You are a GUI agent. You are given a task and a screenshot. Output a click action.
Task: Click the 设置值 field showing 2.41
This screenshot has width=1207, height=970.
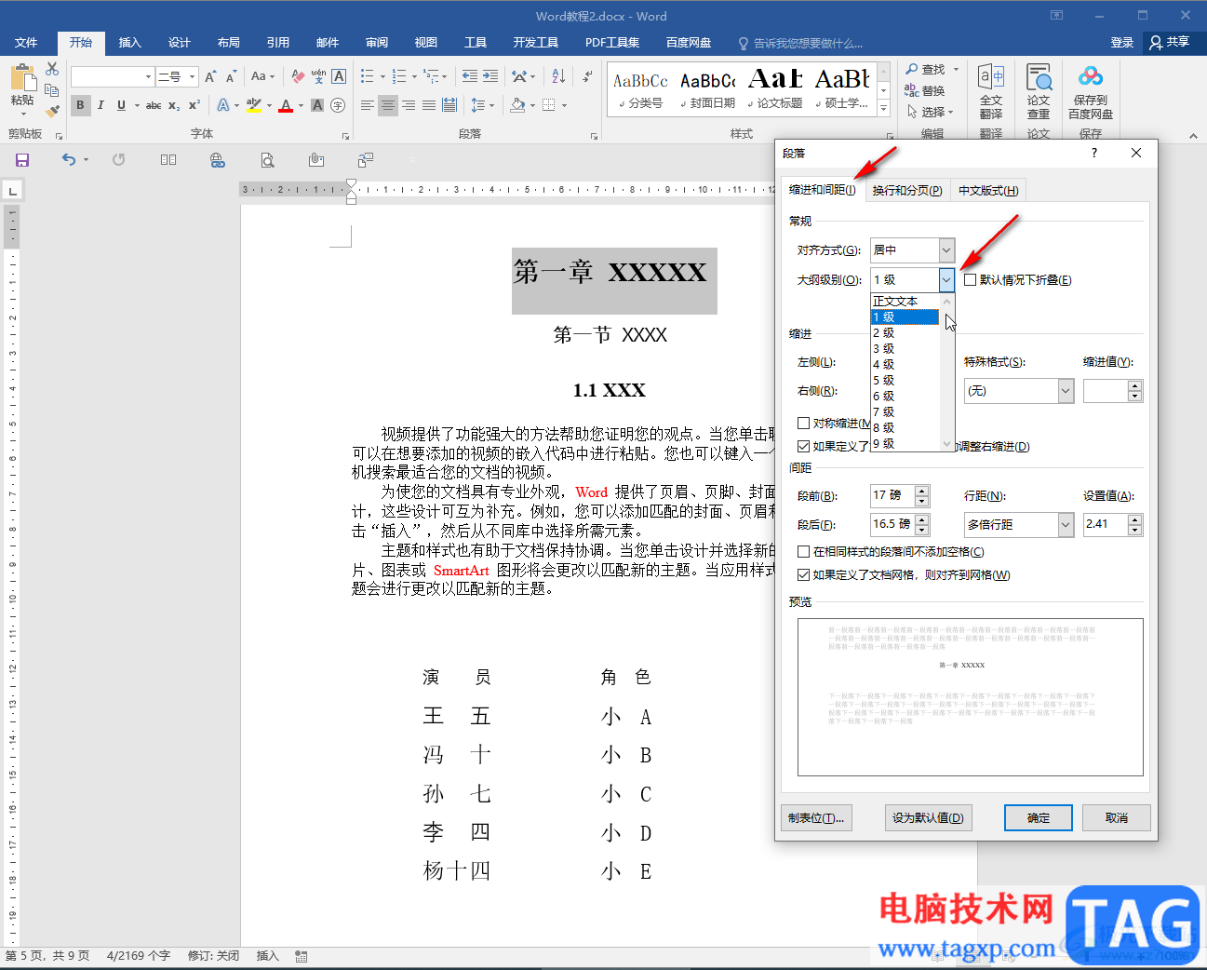tap(1106, 524)
